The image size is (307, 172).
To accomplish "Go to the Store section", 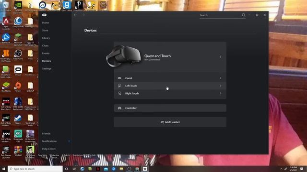I will pyautogui.click(x=45, y=31).
